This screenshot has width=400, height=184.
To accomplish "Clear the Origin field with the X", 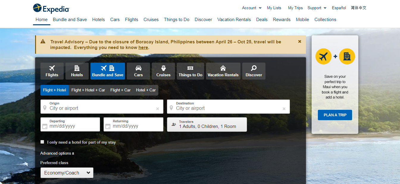I will 158,109.
